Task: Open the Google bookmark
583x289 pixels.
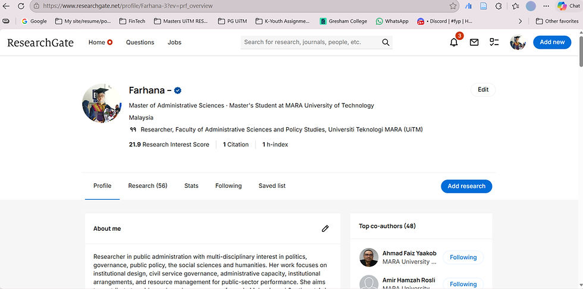Action: tap(35, 21)
